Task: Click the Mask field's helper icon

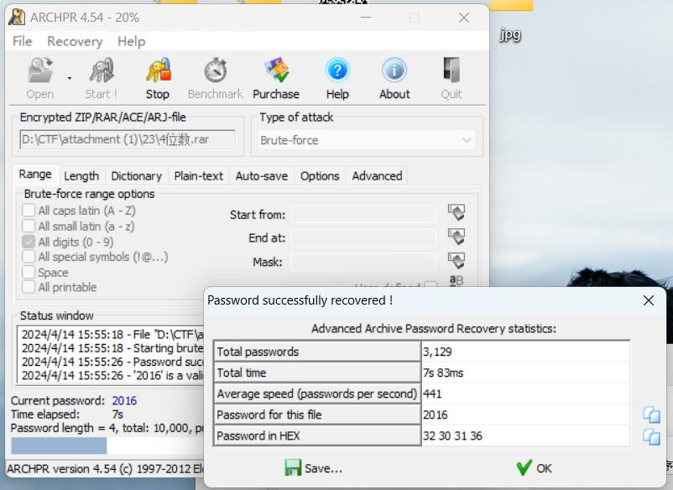Action: coord(456,260)
